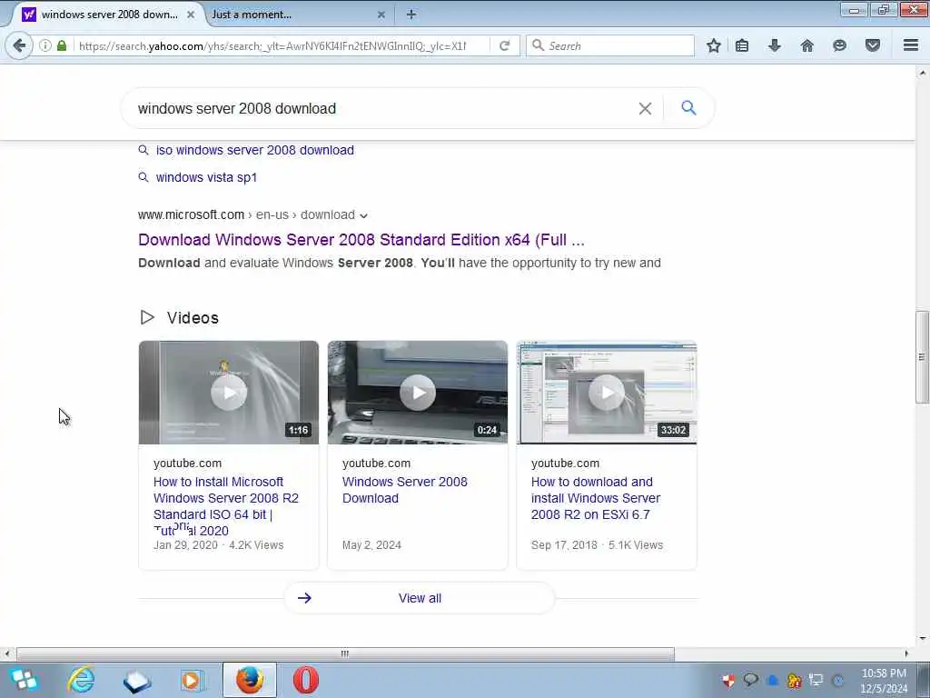Image resolution: width=930 pixels, height=698 pixels.
Task: Open the blue box app in taskbar
Action: tap(137, 681)
